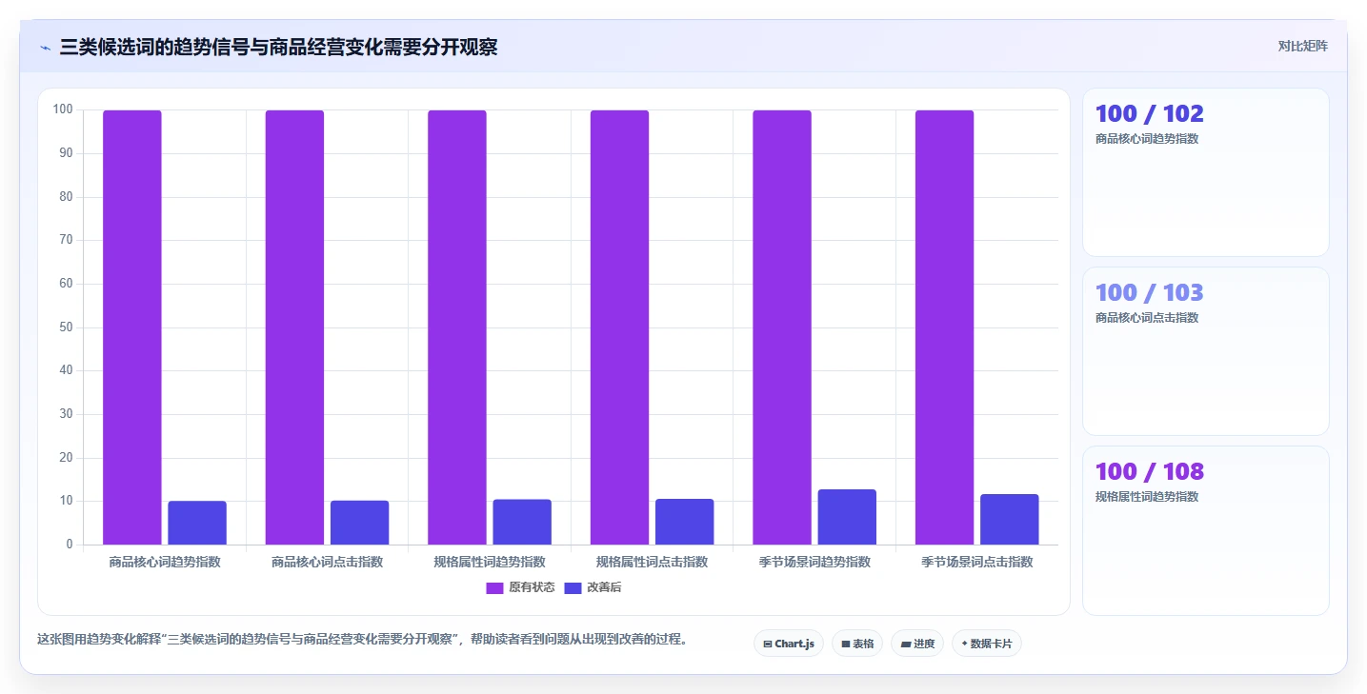Click the 改善后 bar for 商品核心词点击指数
Screen dimensions: 1367x694
359,523
